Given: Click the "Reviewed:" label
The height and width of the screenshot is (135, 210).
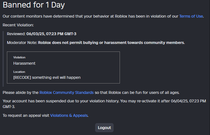Looking at the screenshot, I should coord(16,34).
